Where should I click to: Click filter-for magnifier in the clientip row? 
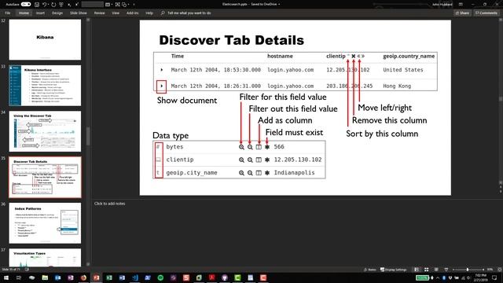click(x=241, y=160)
